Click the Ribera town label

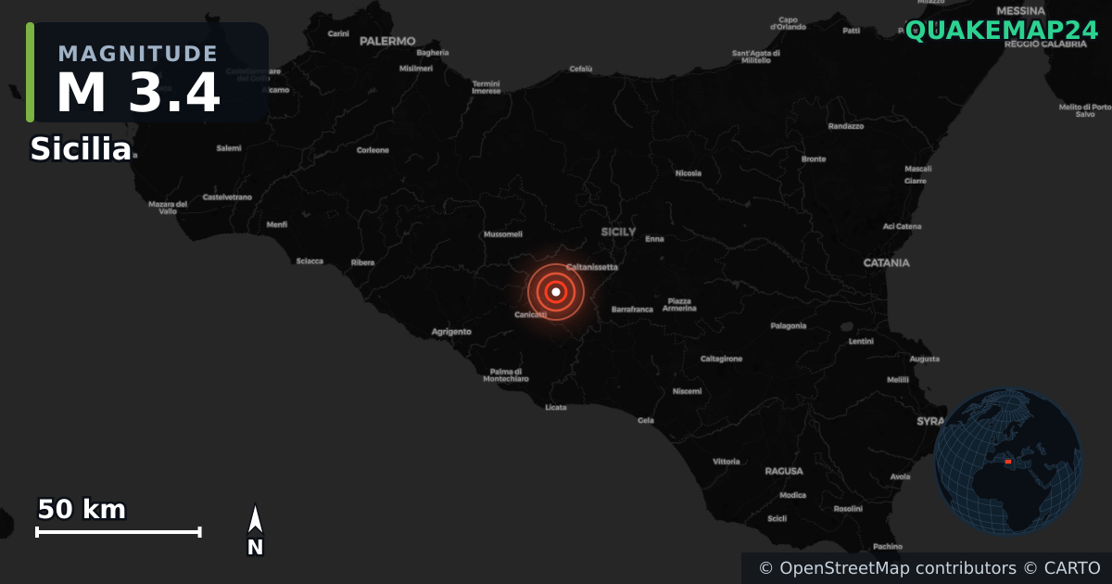pyautogui.click(x=362, y=263)
